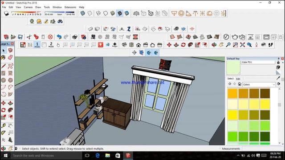The image size is (285, 160).
Task: Click the Create Material button
Action: [x=278, y=67]
